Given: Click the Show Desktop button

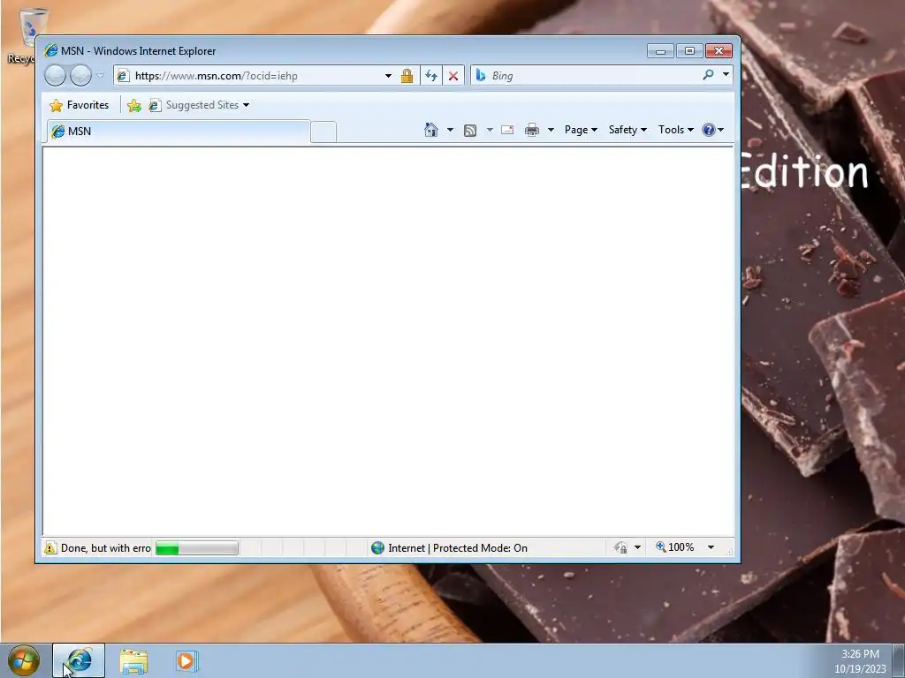Looking at the screenshot, I should [x=899, y=661].
